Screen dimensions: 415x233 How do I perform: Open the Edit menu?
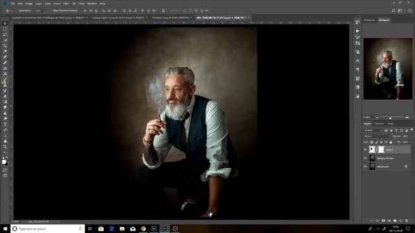pos(20,4)
